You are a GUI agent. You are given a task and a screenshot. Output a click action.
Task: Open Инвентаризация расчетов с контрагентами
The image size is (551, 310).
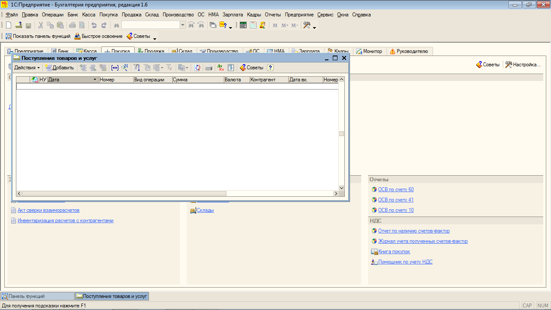click(65, 220)
